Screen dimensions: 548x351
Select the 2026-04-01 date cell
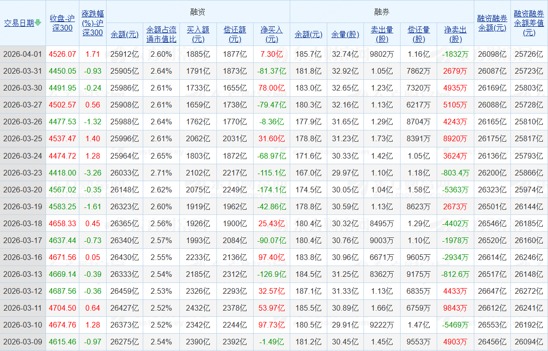(23, 54)
